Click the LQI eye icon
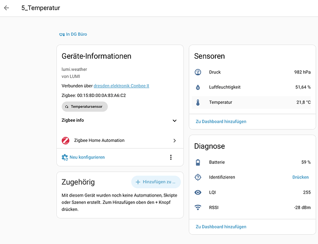The width and height of the screenshot is (318, 244). pos(198,192)
